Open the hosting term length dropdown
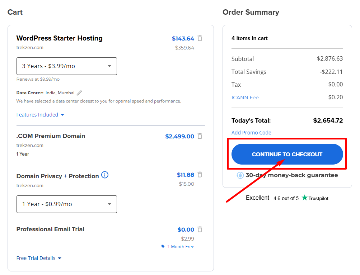Image resolution: width=360 pixels, height=275 pixels. click(66, 66)
